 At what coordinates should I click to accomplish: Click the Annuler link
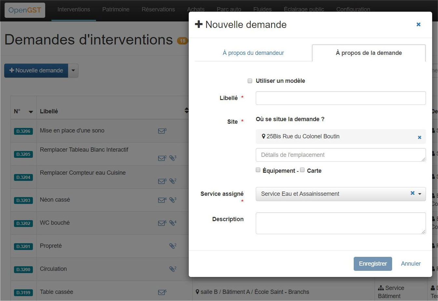click(x=411, y=264)
